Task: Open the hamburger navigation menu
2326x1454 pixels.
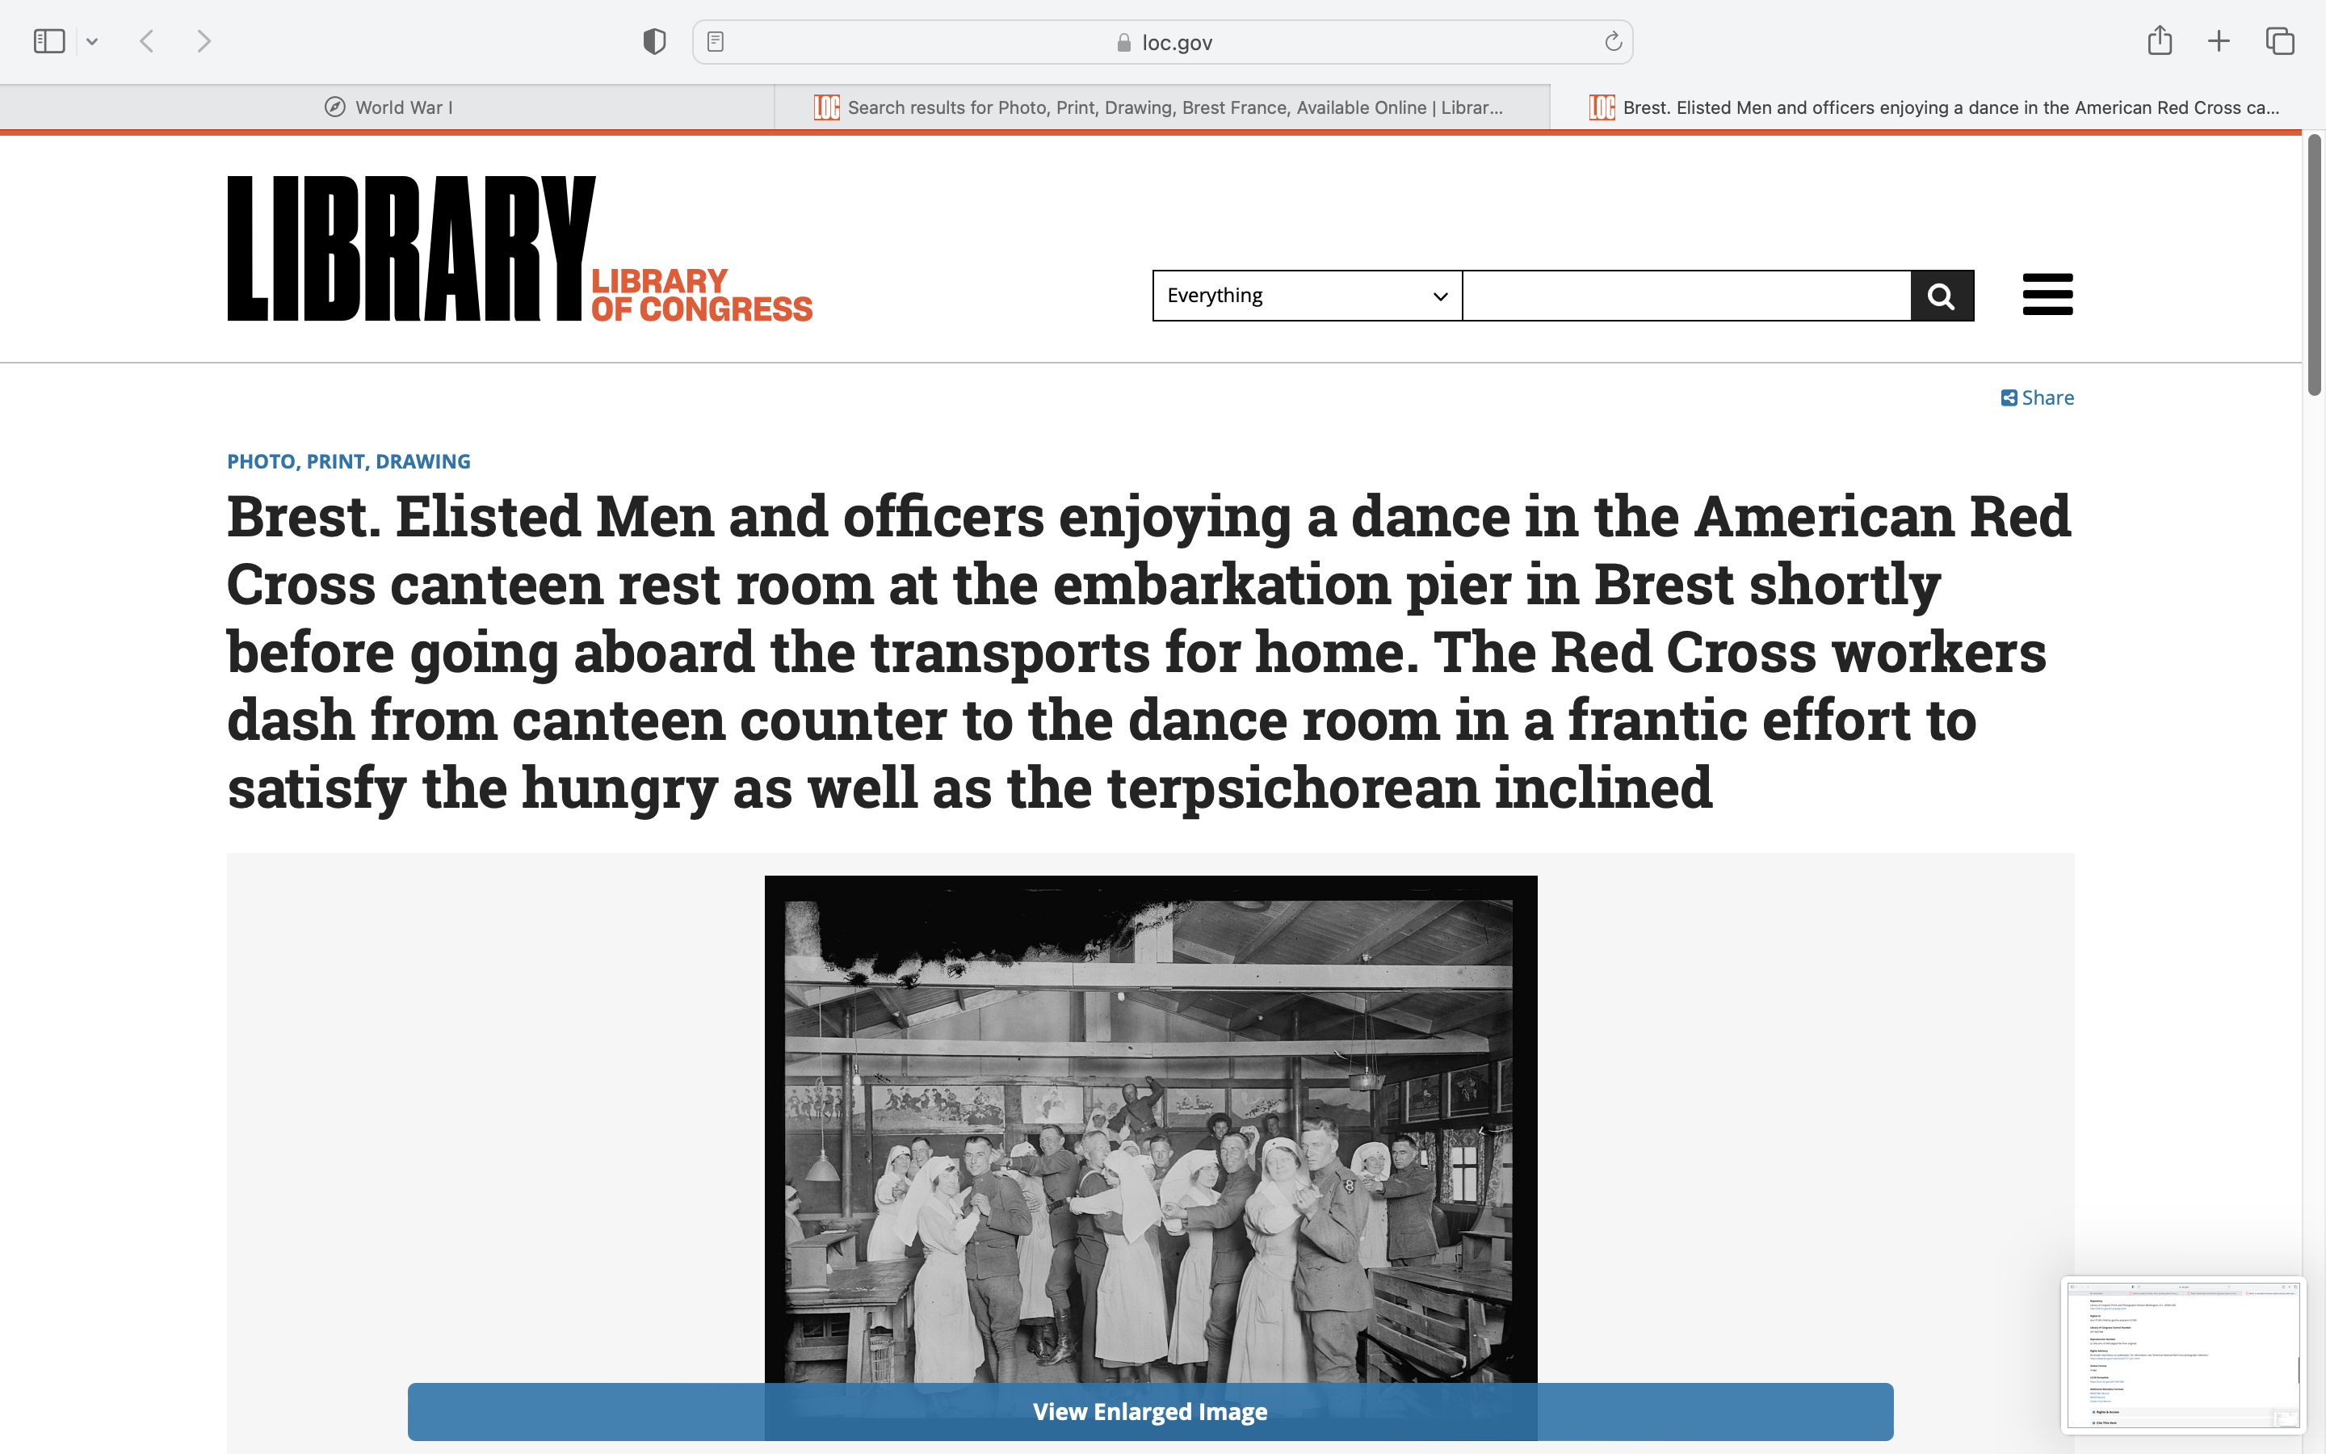Action: (2047, 294)
